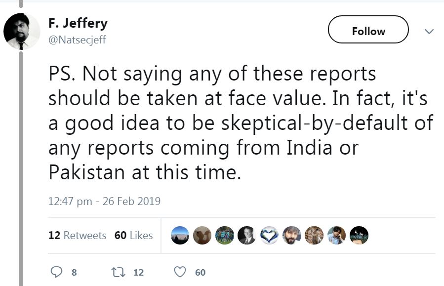Image resolution: width=444 pixels, height=286 pixels.
Task: Click the retweet arrows icon
Action: (118, 272)
